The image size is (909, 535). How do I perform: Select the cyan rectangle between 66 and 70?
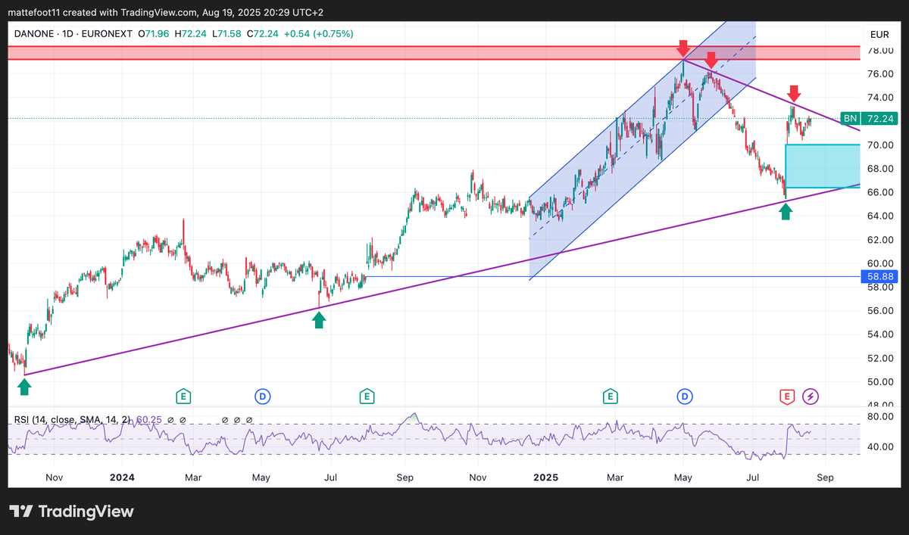coord(823,166)
